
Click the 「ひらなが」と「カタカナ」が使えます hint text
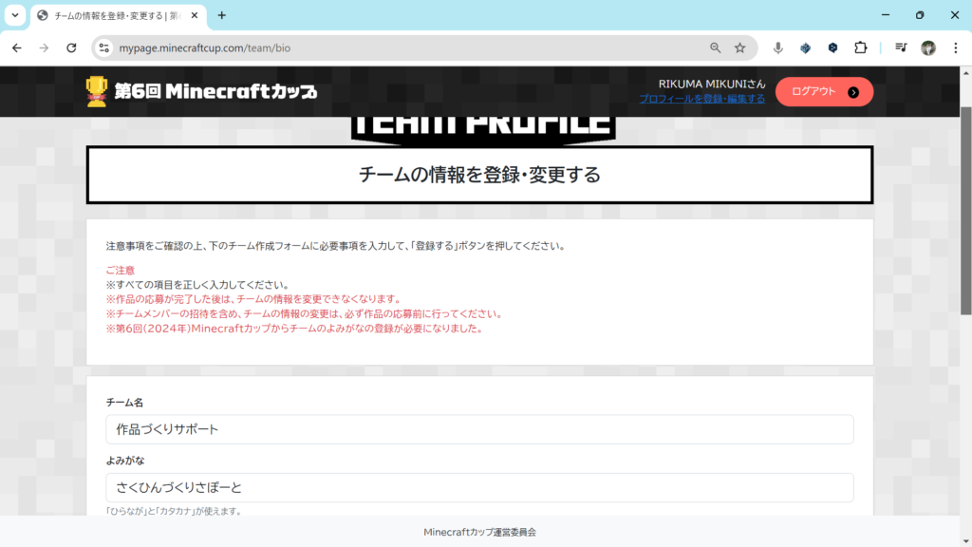(175, 511)
